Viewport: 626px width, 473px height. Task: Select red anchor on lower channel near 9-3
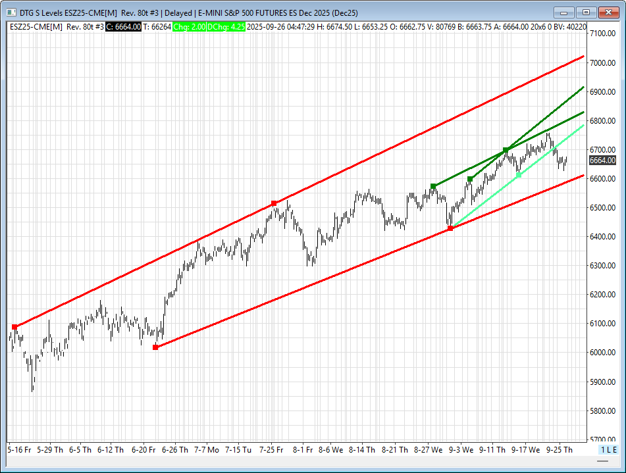pyautogui.click(x=450, y=228)
